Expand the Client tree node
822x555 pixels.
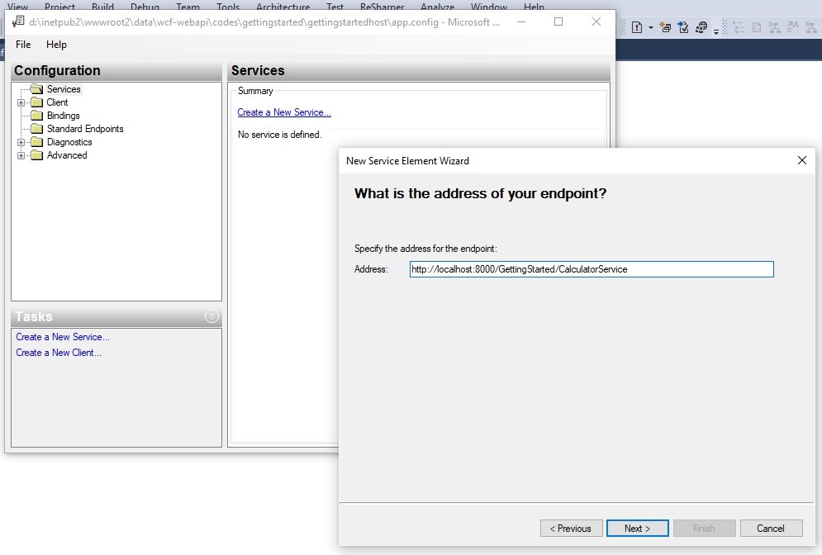click(x=21, y=102)
